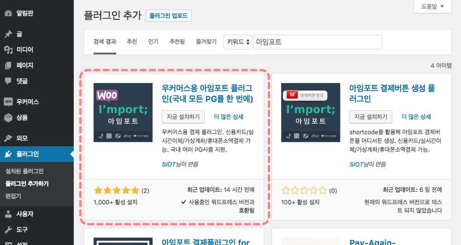The height and width of the screenshot is (245, 461).
Task: Open the 알림판 dashboard icon
Action: click(x=8, y=13)
